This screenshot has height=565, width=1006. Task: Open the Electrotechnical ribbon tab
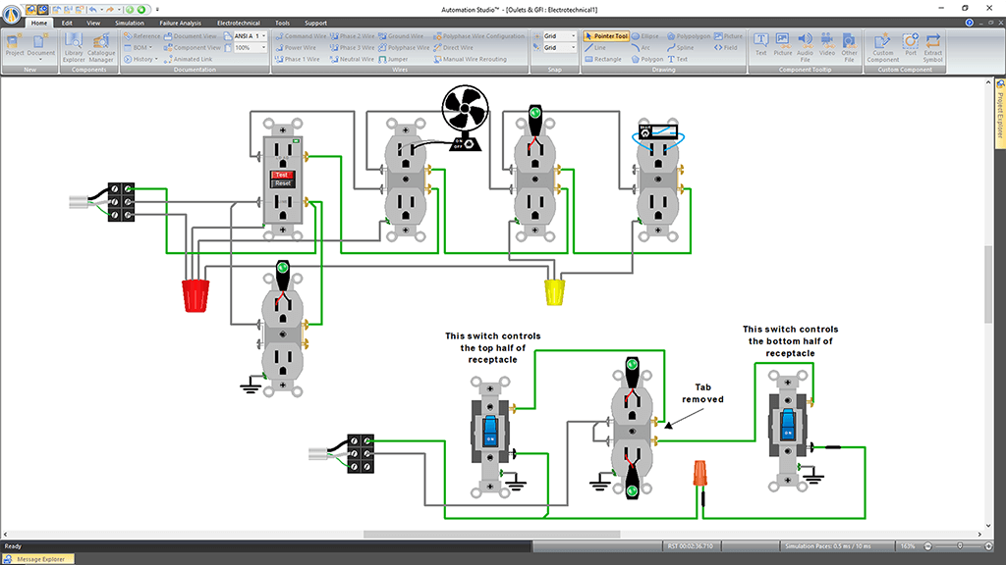point(238,22)
